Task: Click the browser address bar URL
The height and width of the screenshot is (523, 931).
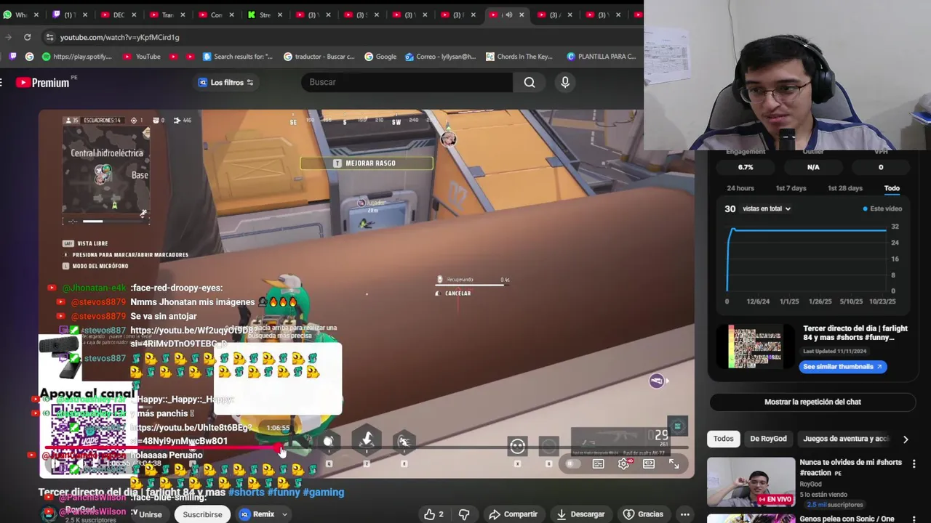Action: pyautogui.click(x=119, y=37)
